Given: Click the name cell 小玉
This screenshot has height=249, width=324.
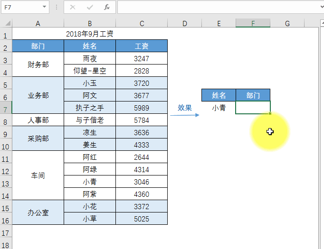Looking at the screenshot, I should tap(90, 83).
